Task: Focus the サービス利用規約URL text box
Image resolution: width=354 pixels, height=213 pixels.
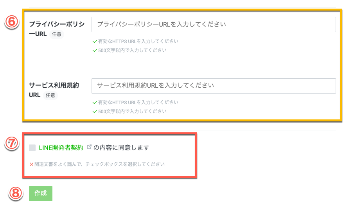Action: click(x=214, y=86)
